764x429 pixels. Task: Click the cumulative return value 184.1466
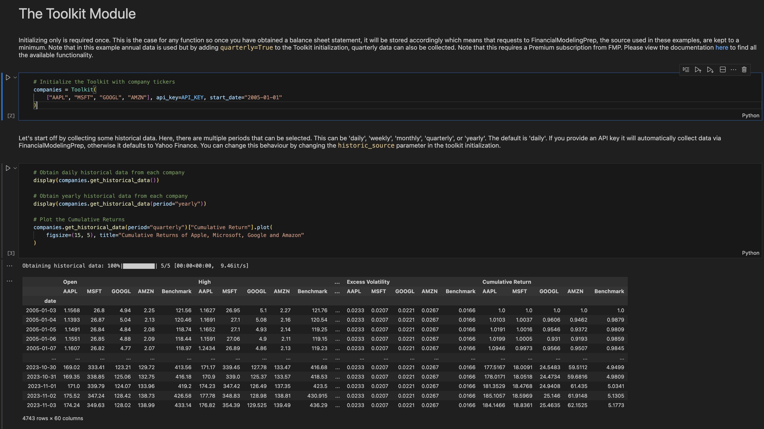point(494,405)
